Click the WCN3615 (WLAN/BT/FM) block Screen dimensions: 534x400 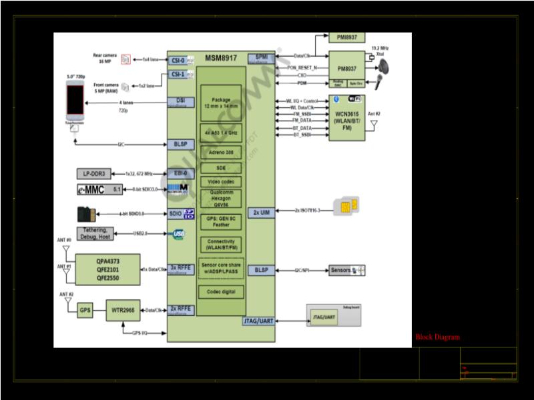pos(346,118)
